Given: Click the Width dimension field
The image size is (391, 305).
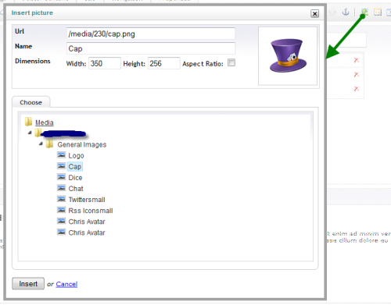Looking at the screenshot, I should point(105,63).
